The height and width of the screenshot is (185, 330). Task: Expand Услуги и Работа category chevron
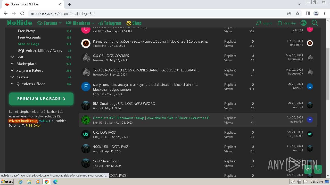point(12,70)
